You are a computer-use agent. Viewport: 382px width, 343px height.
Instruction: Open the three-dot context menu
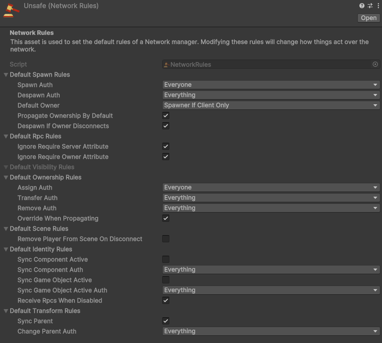[x=378, y=6]
